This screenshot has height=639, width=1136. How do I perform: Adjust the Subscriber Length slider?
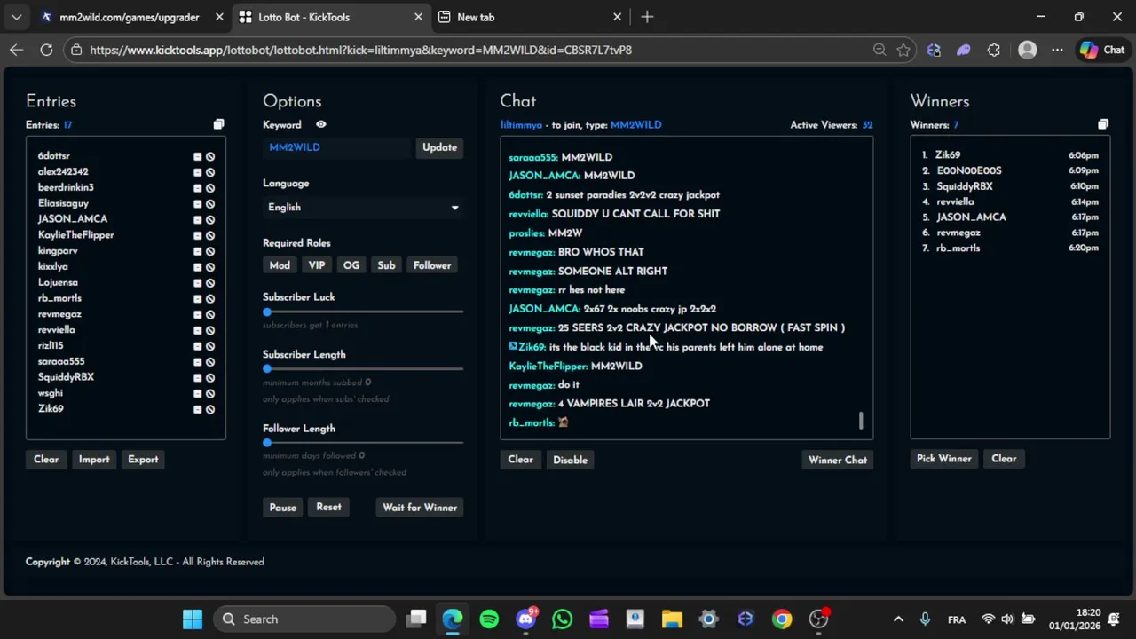(x=267, y=368)
